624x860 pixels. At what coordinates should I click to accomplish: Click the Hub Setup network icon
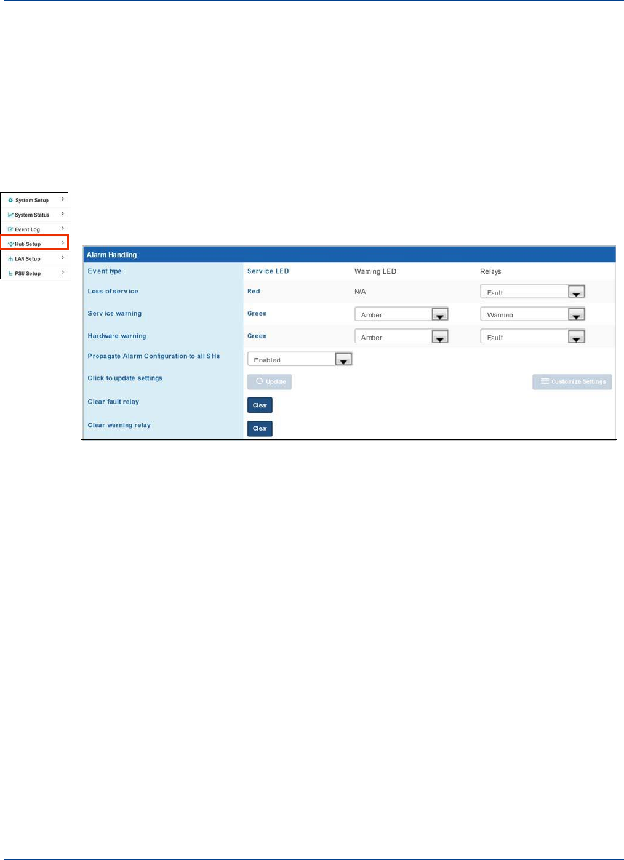coord(10,244)
